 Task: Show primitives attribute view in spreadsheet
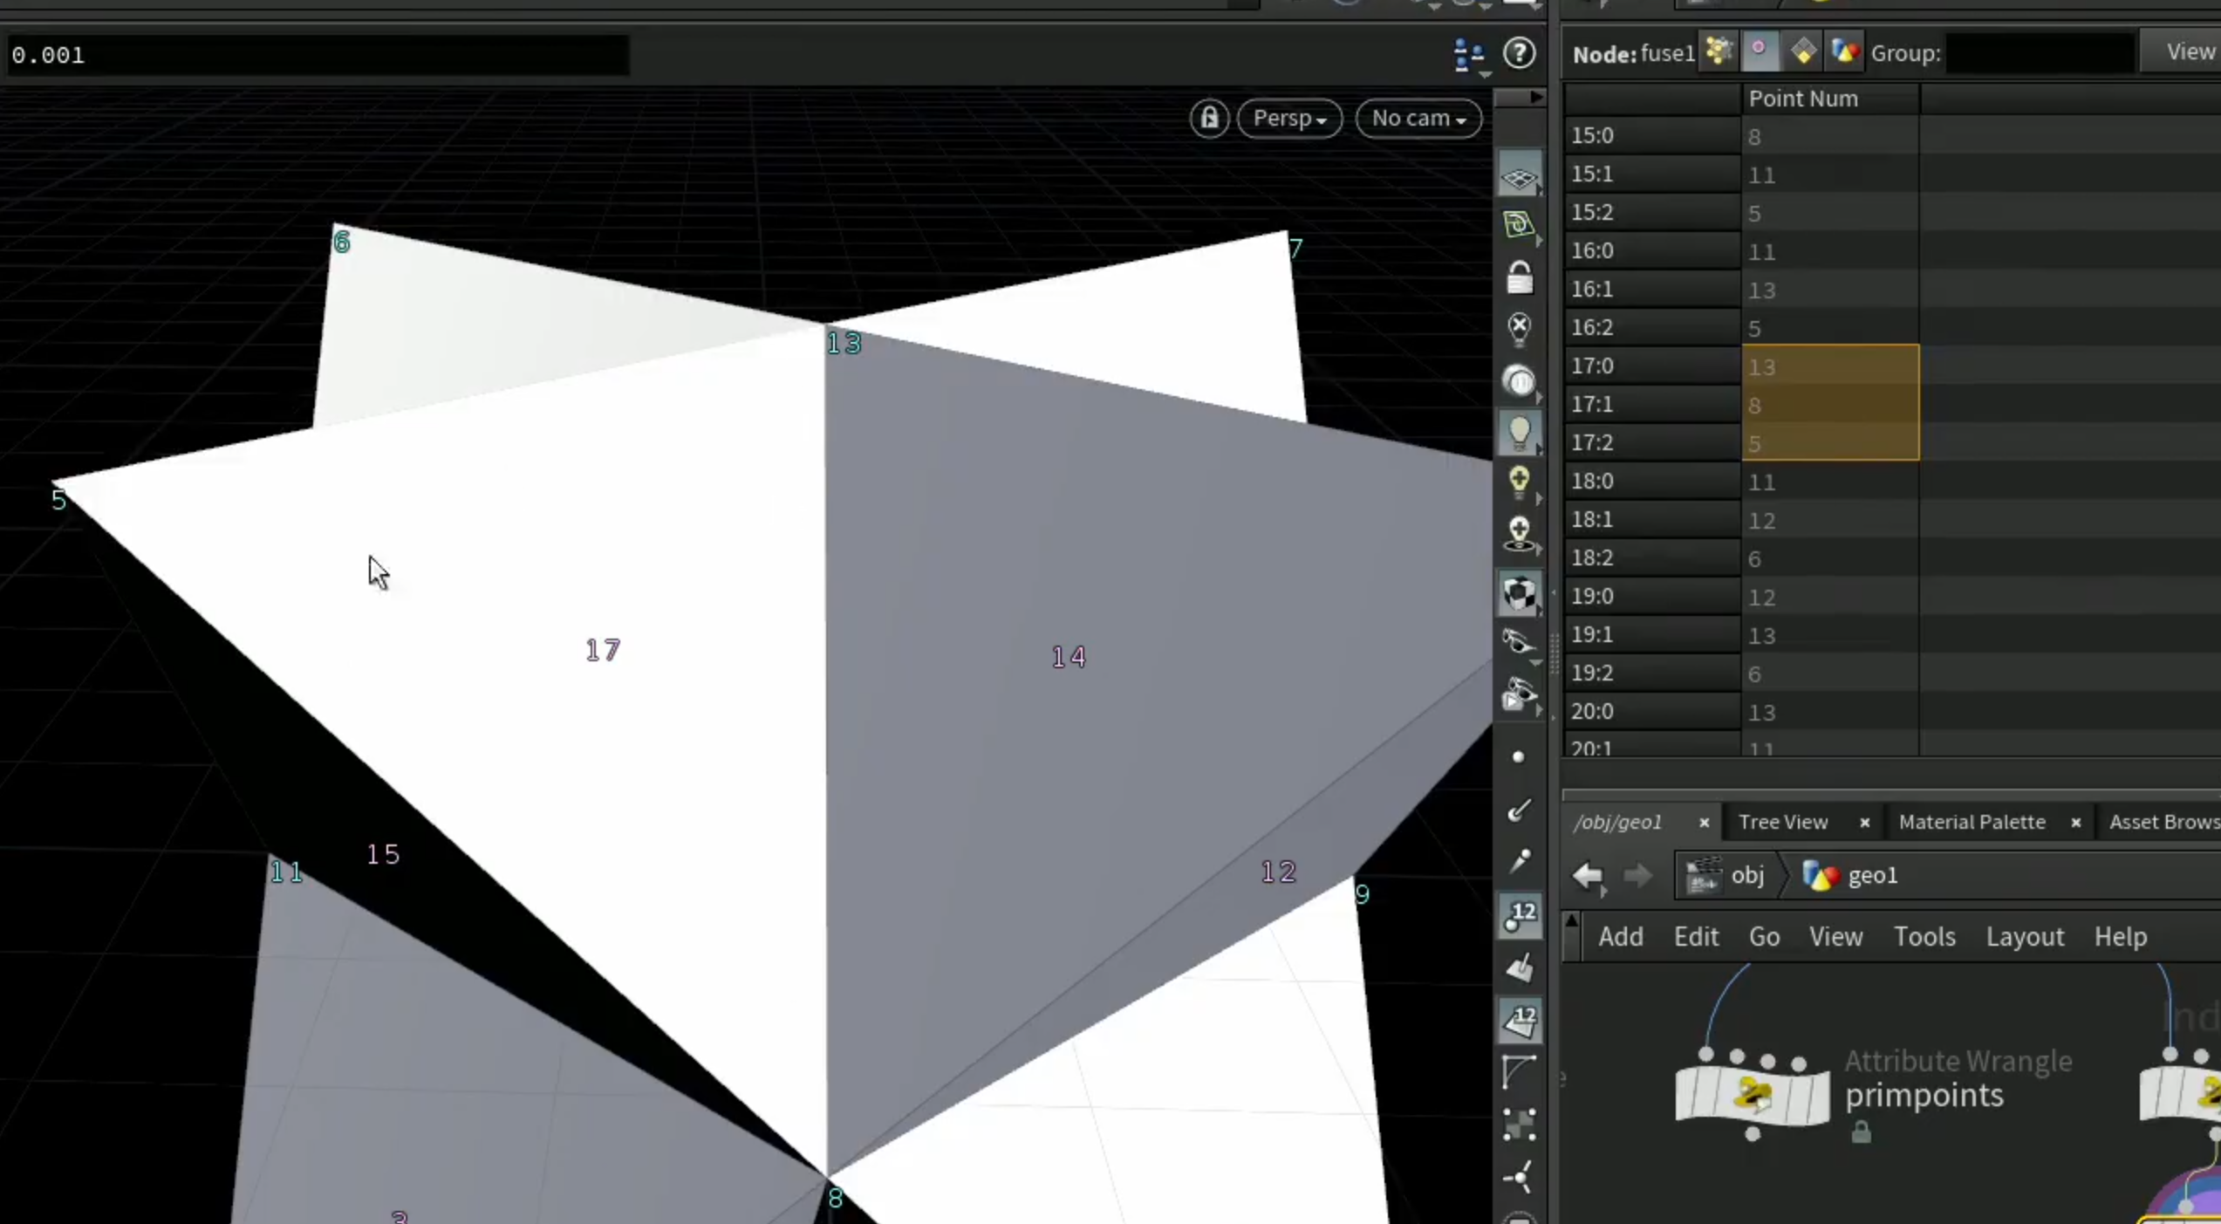click(x=1802, y=52)
